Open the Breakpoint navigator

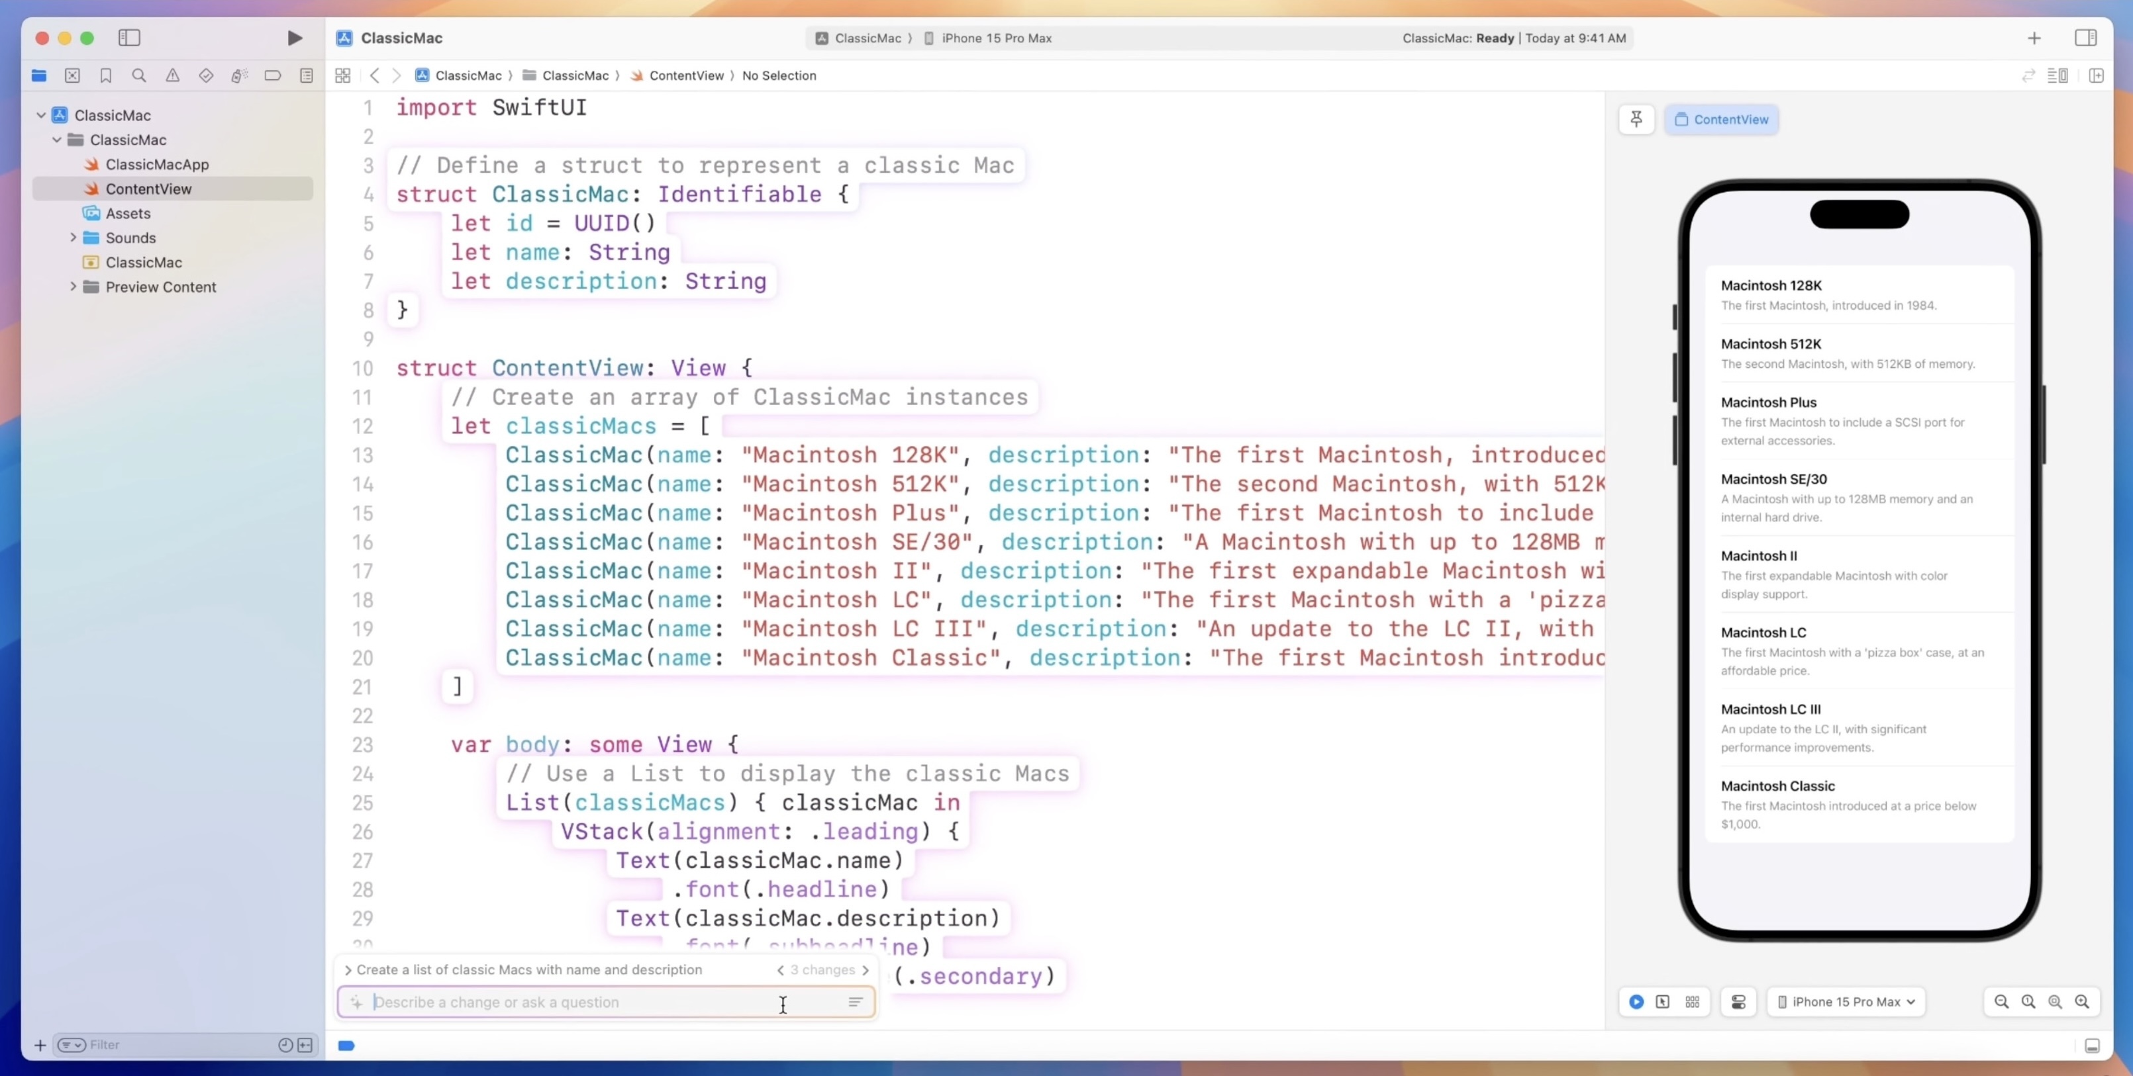(x=272, y=75)
